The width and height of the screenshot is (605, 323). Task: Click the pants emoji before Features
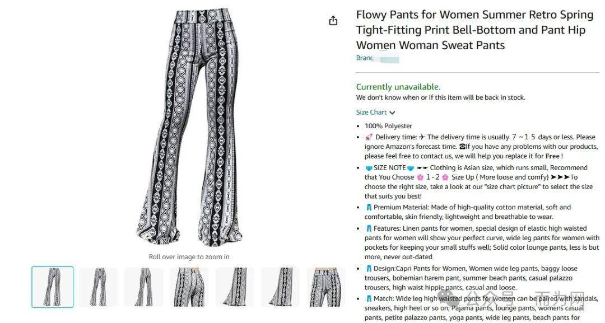369,228
